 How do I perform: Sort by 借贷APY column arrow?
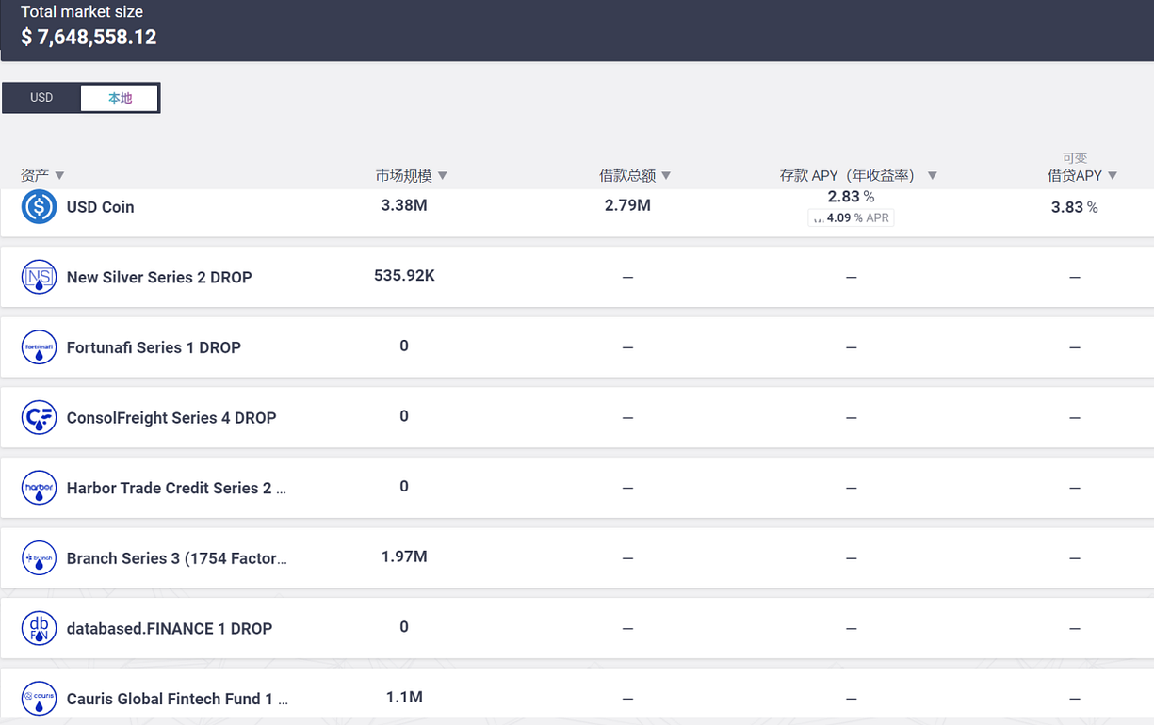tap(1113, 176)
